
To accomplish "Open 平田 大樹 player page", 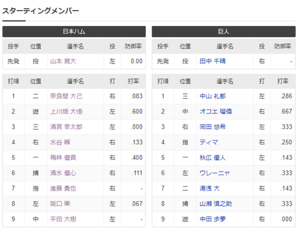I will point(63,219).
